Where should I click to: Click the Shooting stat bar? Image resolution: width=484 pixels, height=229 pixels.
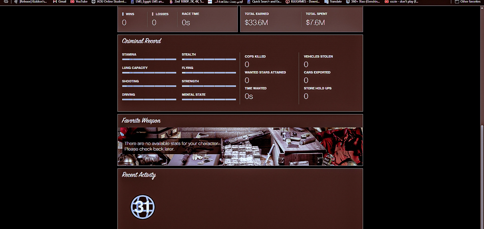click(x=149, y=86)
